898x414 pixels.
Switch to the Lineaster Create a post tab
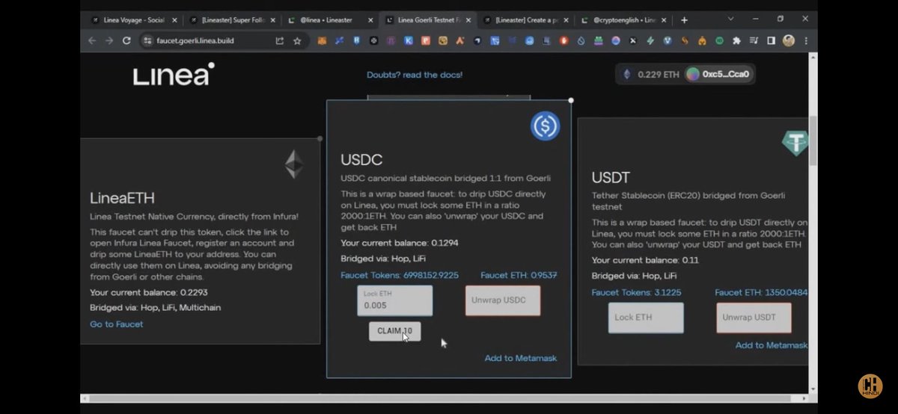tap(525, 20)
